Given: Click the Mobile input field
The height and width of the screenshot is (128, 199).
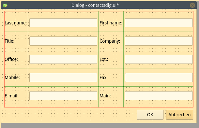Looking at the screenshot, I should point(63,78).
